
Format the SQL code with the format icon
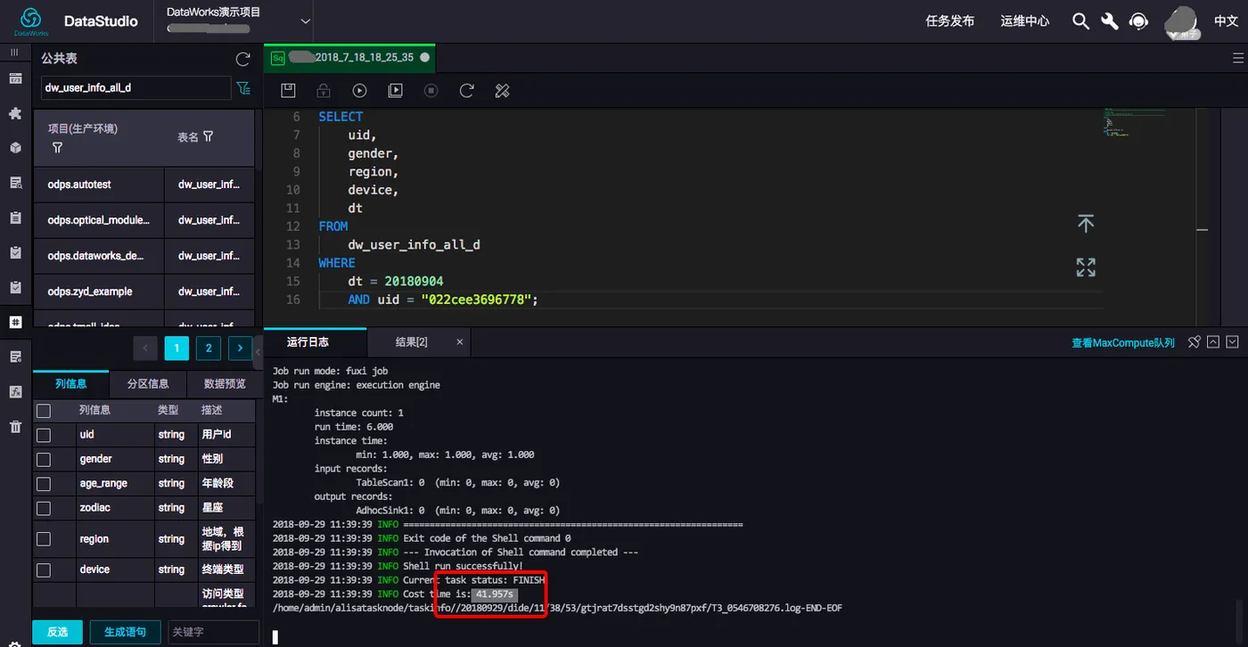click(x=502, y=90)
